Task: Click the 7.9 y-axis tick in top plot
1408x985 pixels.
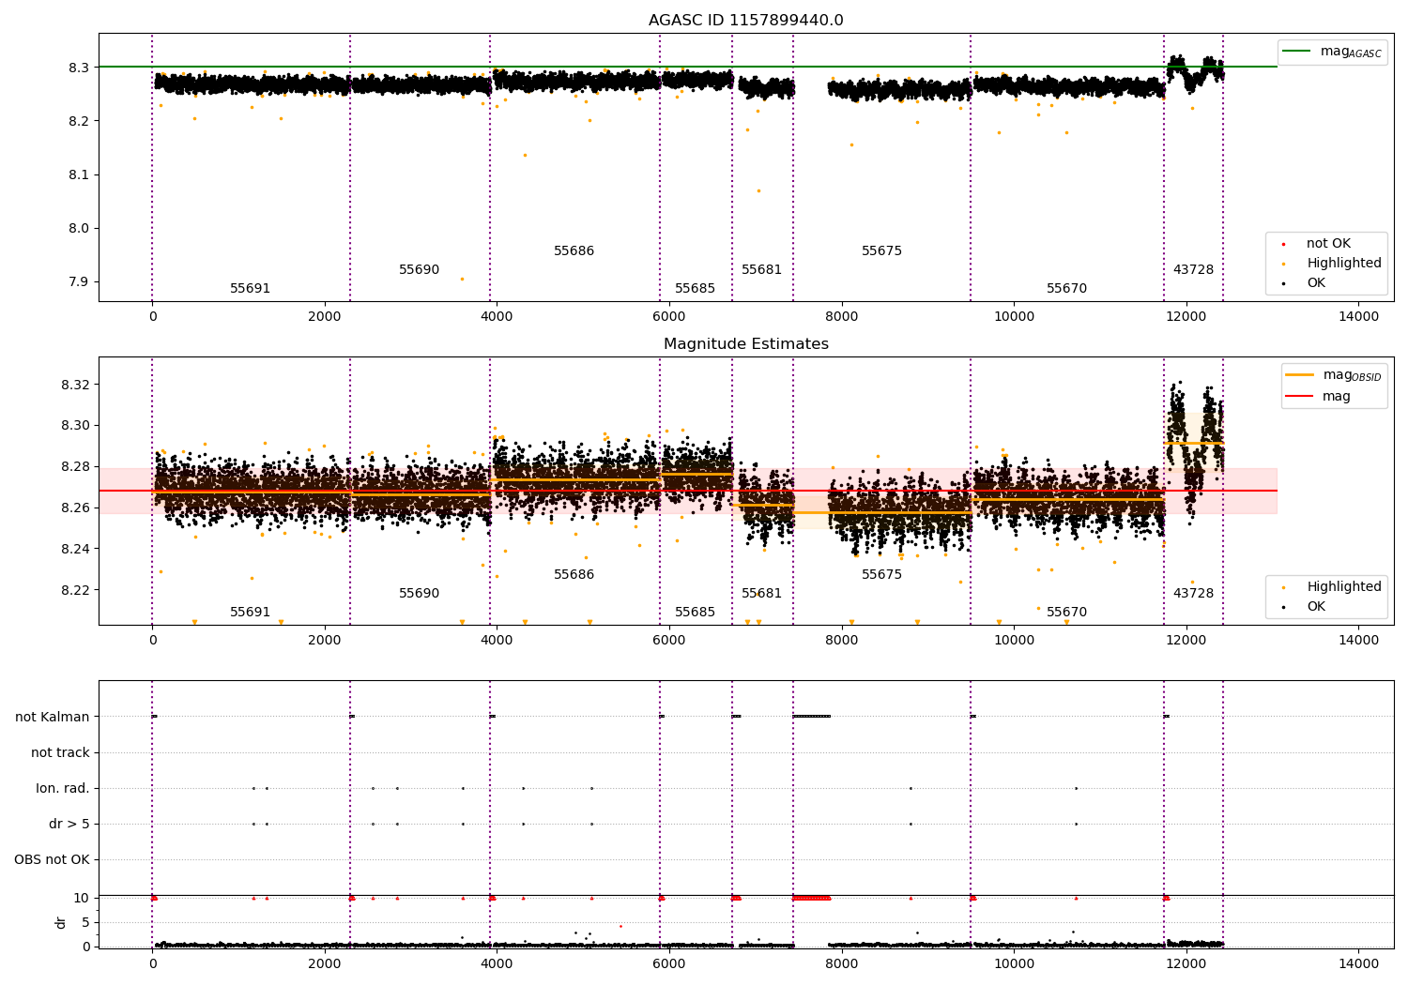Action: coord(79,282)
